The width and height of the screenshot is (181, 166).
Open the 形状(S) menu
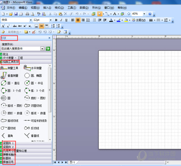click(x=96, y=8)
